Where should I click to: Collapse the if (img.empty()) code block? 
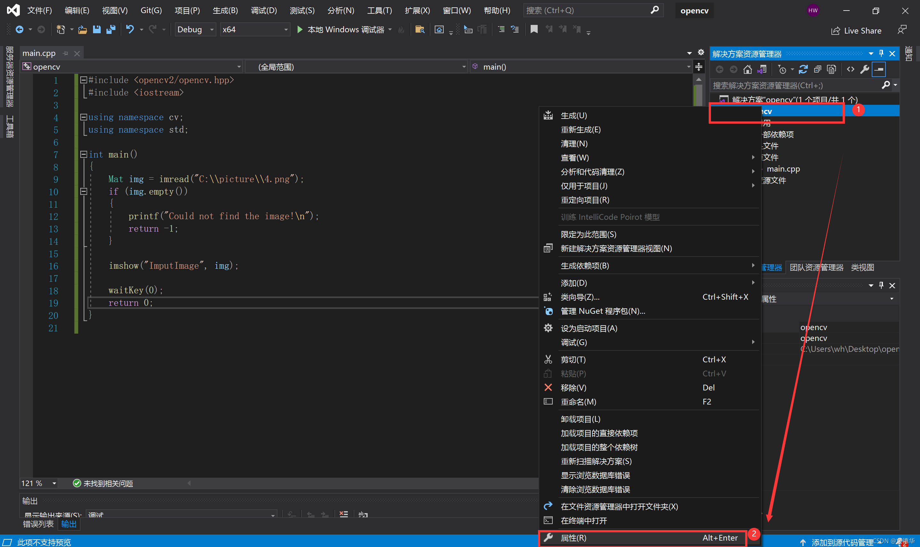[x=84, y=192]
